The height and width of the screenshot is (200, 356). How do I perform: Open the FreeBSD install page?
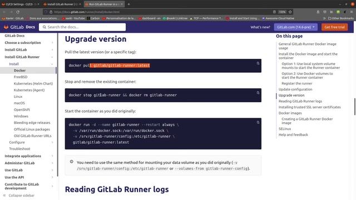[21, 77]
